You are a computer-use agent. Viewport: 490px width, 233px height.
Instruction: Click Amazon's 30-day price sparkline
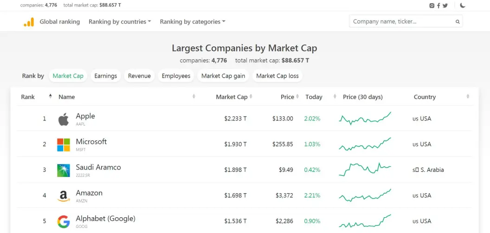click(365, 195)
